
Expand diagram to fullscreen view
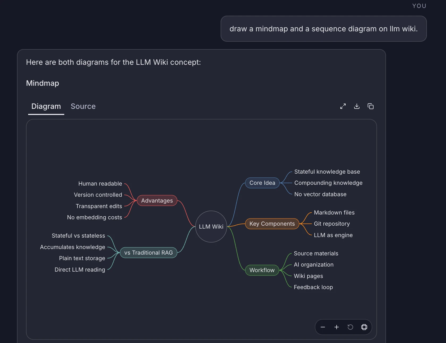[x=343, y=106]
